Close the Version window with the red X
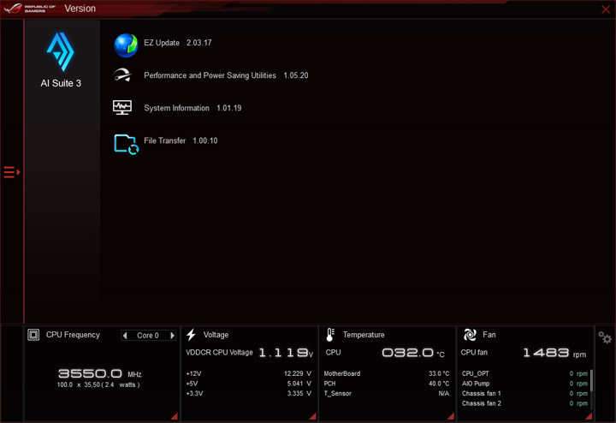The image size is (616, 423). pos(606,9)
